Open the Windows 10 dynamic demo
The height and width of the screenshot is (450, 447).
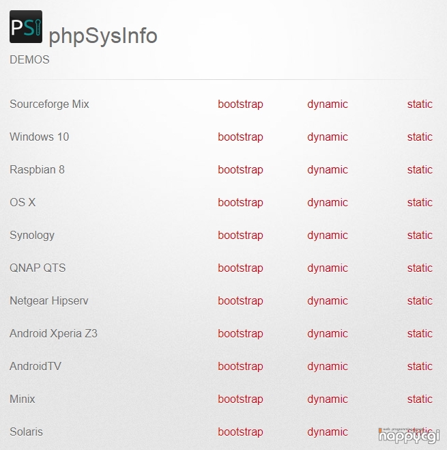328,137
